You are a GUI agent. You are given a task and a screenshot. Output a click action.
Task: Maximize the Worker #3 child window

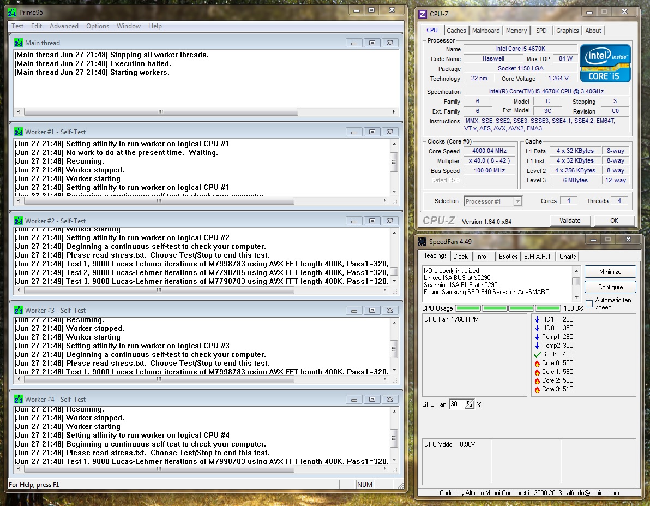[x=372, y=310]
